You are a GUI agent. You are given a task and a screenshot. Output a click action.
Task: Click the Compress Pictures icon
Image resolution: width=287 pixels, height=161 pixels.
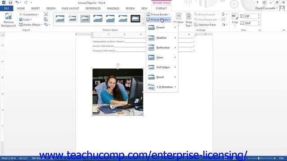click(46, 14)
